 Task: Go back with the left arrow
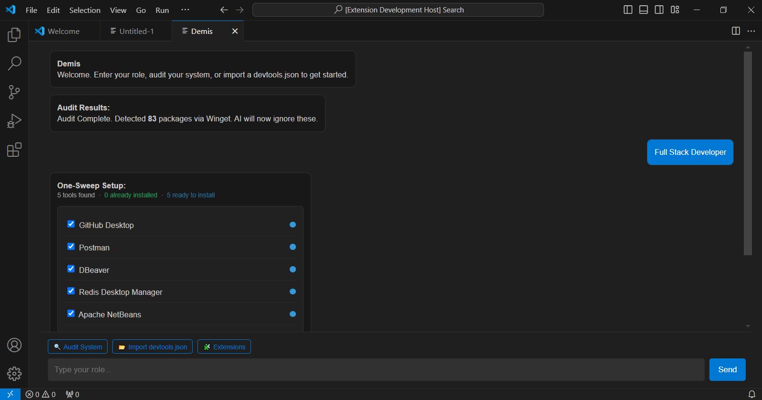224,10
